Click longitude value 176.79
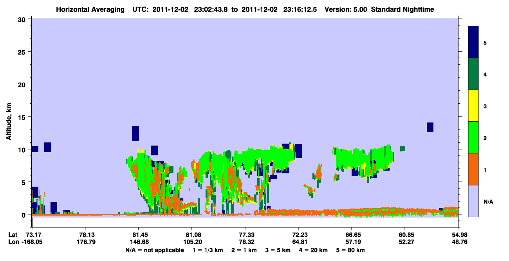This screenshot has height=261, width=509. coord(85,242)
